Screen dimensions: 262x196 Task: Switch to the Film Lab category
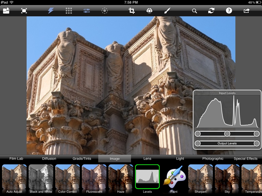[16, 158]
